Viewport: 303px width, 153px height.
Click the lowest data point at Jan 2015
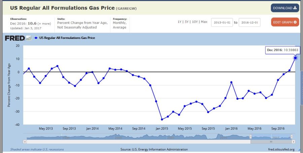[x=162, y=119]
